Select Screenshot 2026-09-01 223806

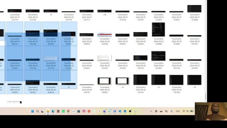click(x=194, y=13)
